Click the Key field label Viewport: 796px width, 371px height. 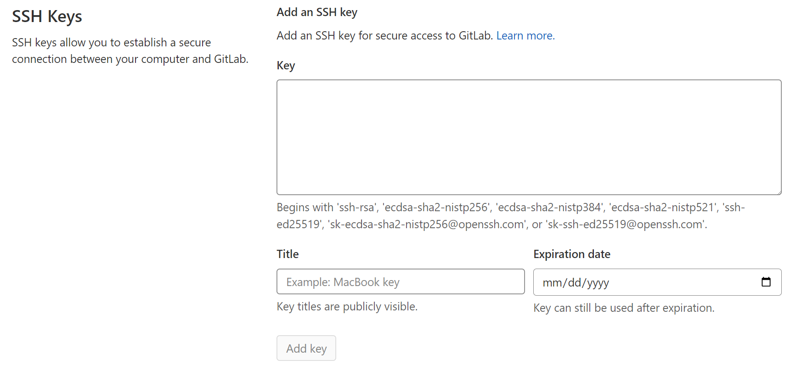click(286, 66)
